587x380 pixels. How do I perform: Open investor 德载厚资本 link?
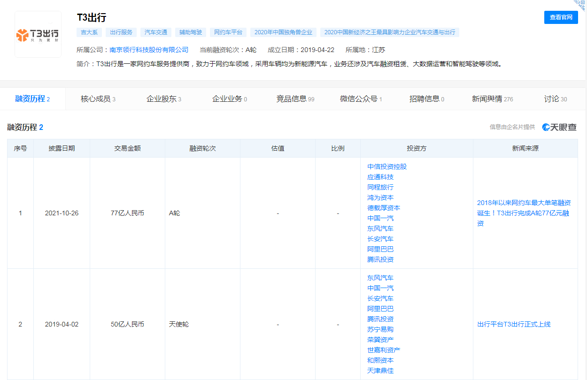(384, 208)
